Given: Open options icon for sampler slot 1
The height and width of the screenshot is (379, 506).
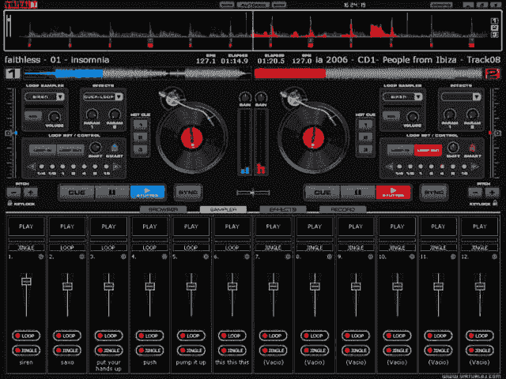Looking at the screenshot, I should (x=41, y=257).
